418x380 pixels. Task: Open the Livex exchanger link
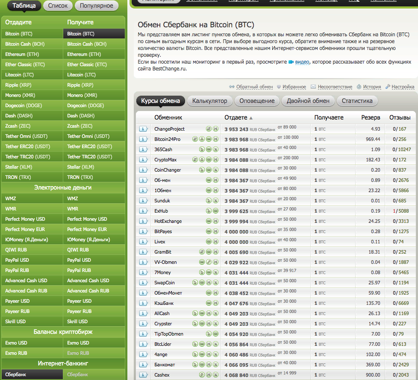click(160, 242)
